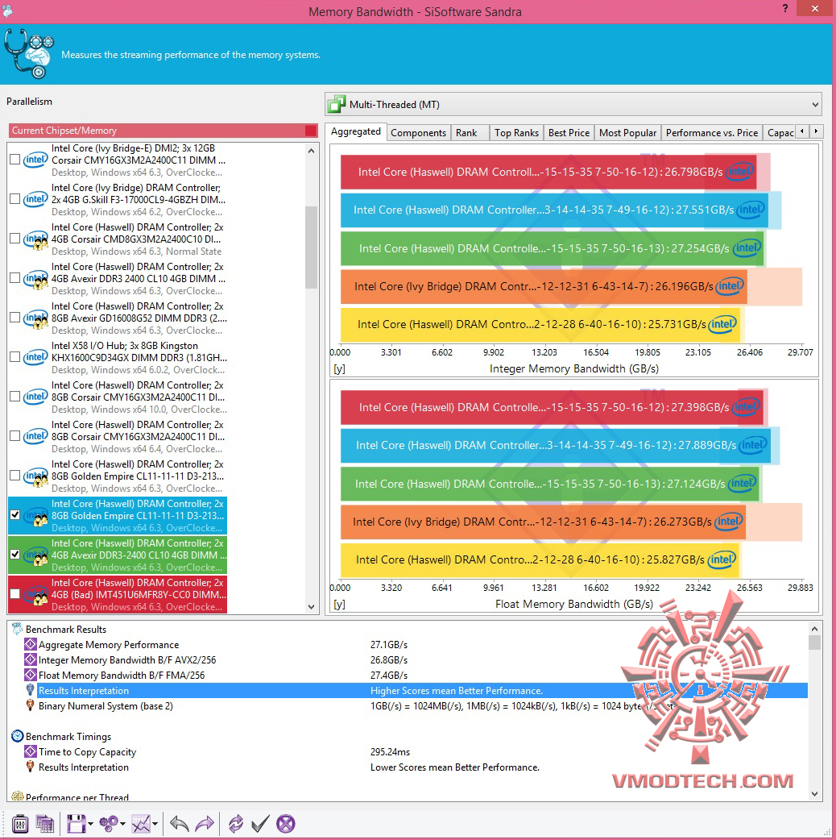Image resolution: width=836 pixels, height=840 pixels.
Task: Click the Integer Memory Bandwidth diamond icon
Action: pos(31,660)
